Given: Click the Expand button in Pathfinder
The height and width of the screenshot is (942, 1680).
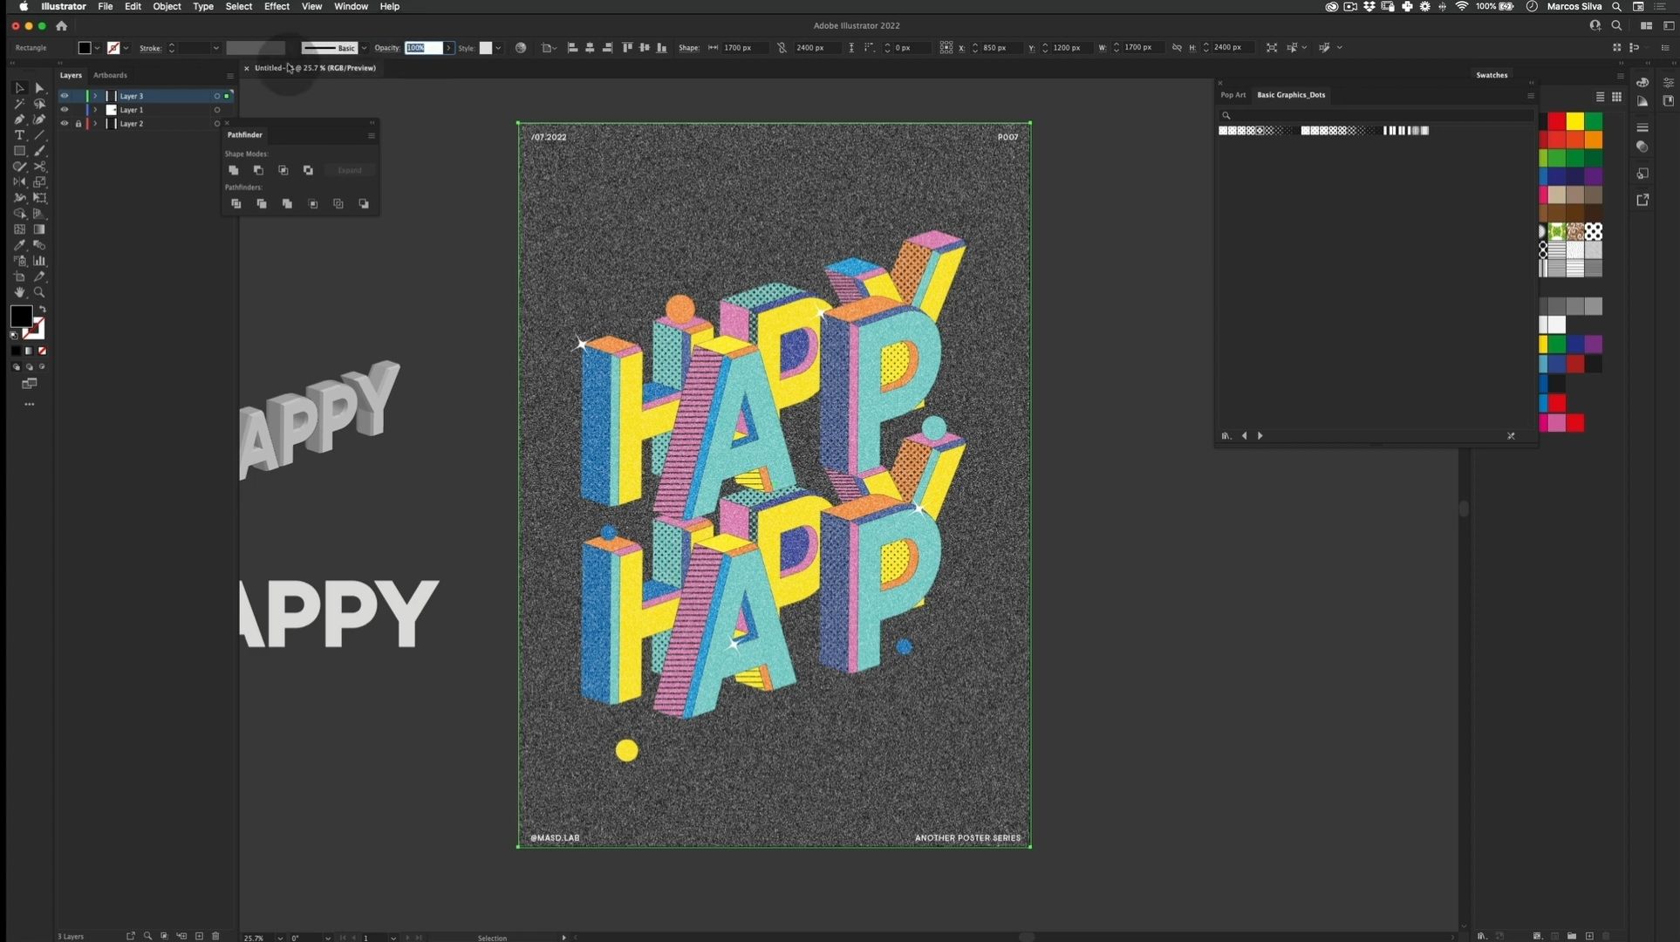Looking at the screenshot, I should [x=350, y=170].
